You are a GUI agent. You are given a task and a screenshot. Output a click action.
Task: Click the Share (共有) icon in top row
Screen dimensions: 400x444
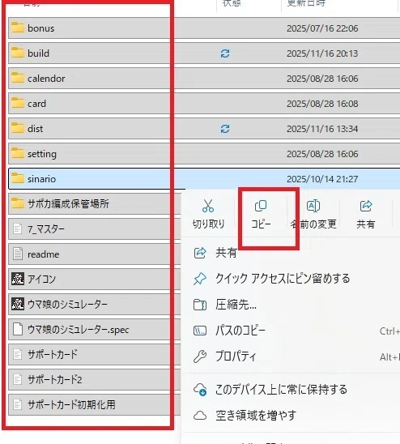[366, 206]
